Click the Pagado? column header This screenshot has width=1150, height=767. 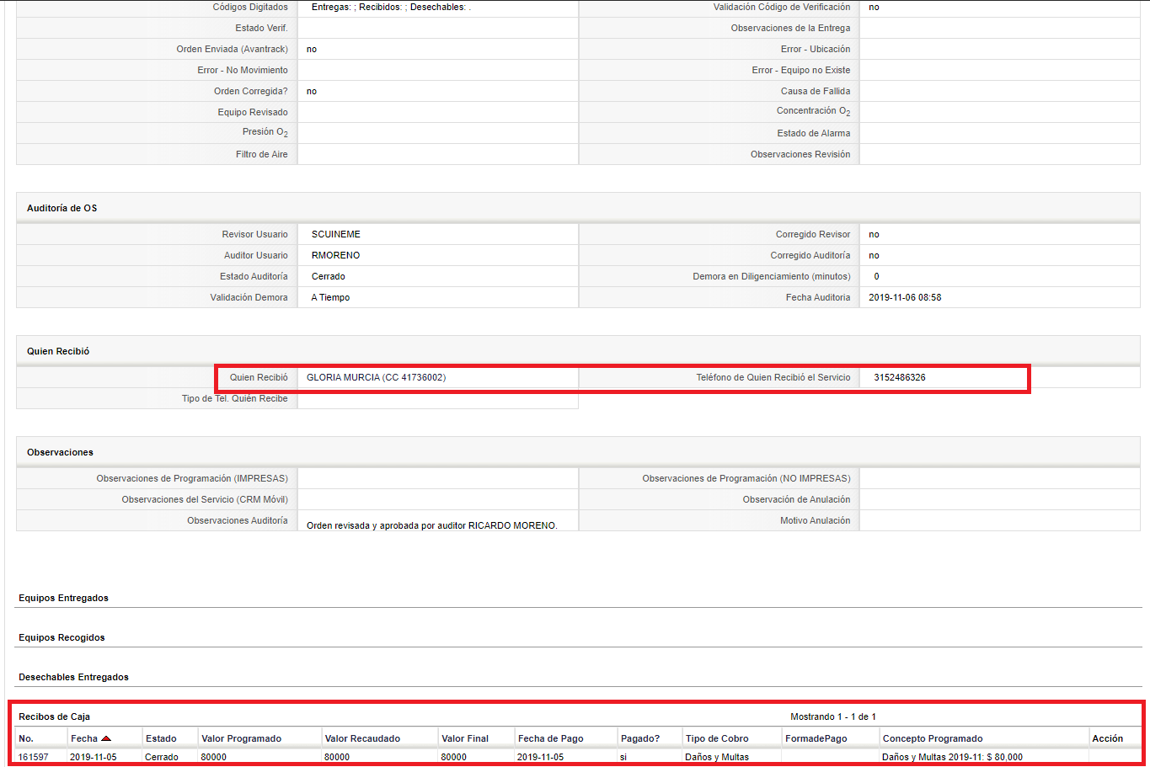pos(640,738)
